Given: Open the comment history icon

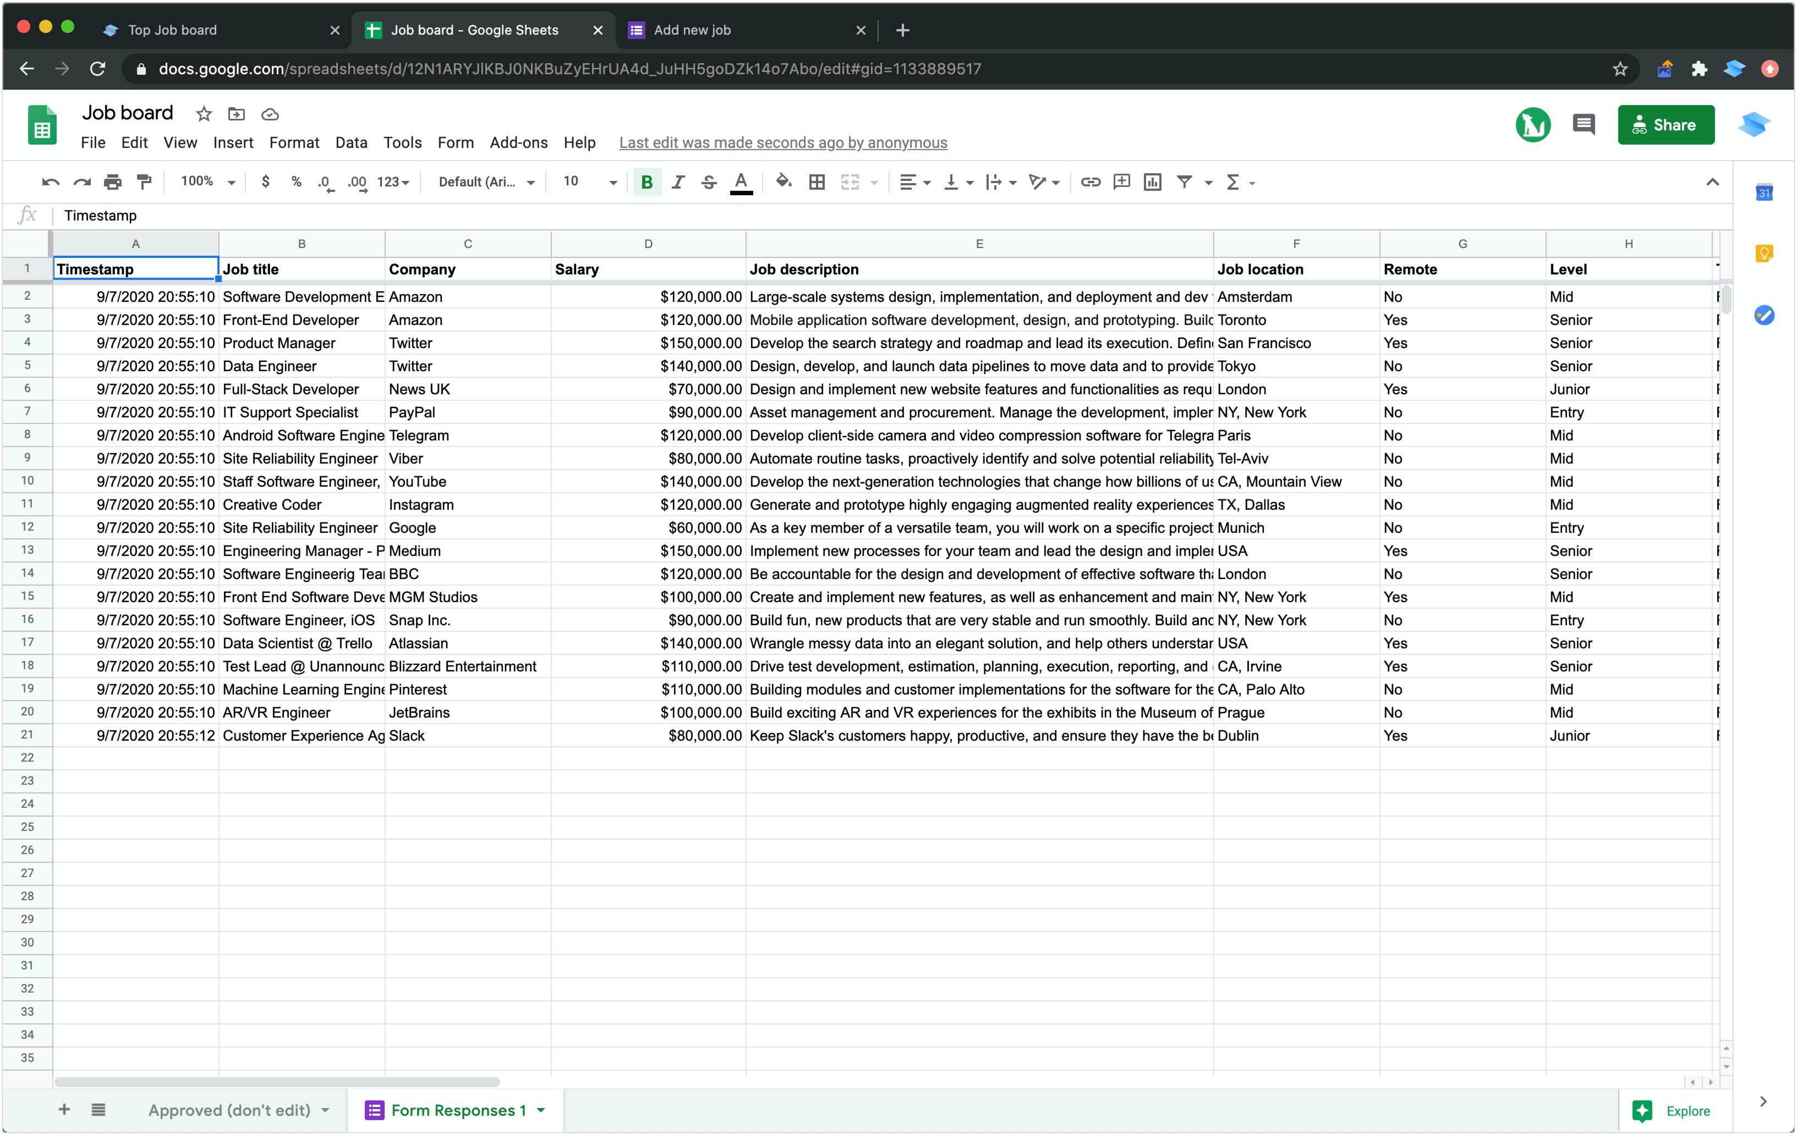Looking at the screenshot, I should coord(1584,124).
